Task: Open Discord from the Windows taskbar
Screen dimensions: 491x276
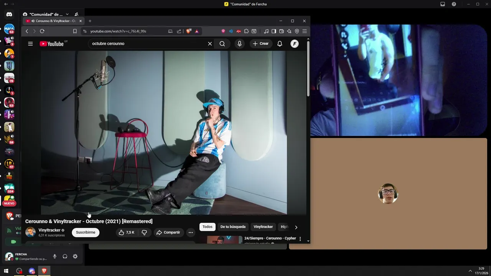Action: [32, 271]
